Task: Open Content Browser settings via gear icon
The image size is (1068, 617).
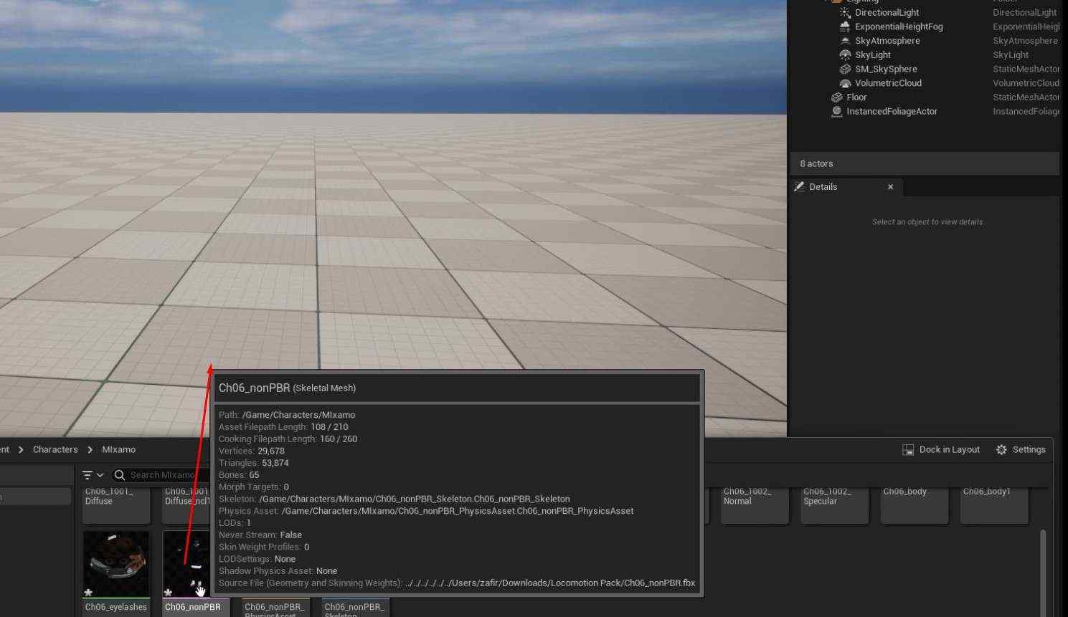Action: click(1001, 450)
